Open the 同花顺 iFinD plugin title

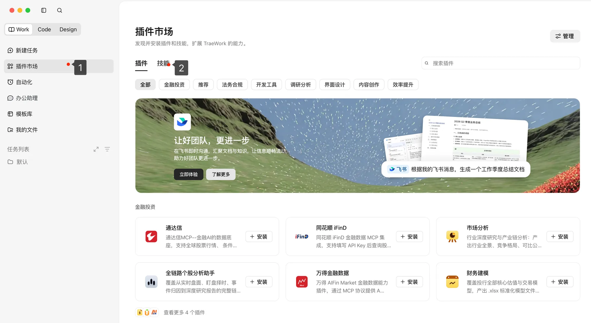[331, 228]
